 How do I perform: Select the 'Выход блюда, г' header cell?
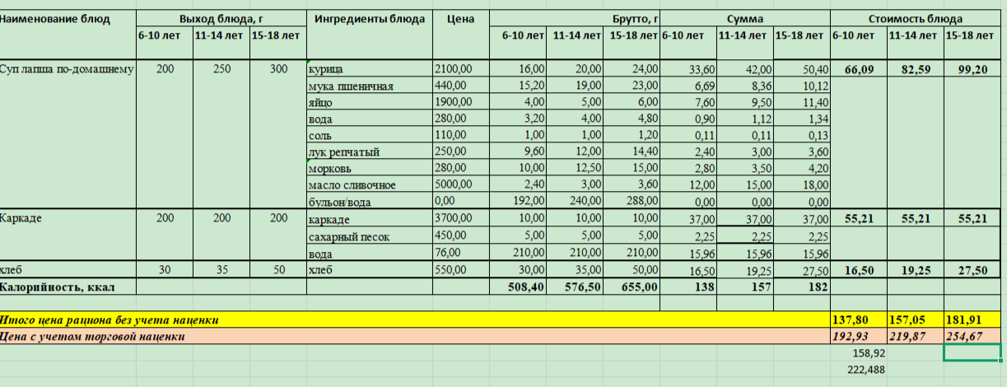click(x=221, y=17)
